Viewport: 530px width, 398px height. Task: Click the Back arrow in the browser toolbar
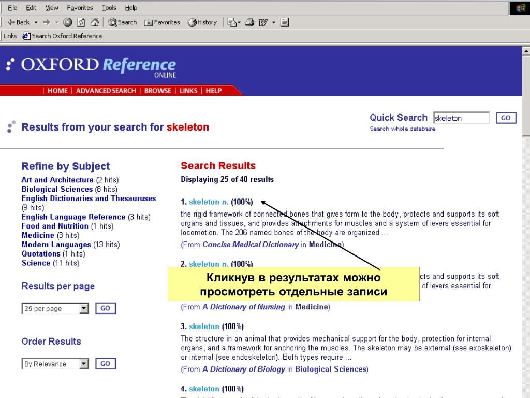pyautogui.click(x=18, y=22)
